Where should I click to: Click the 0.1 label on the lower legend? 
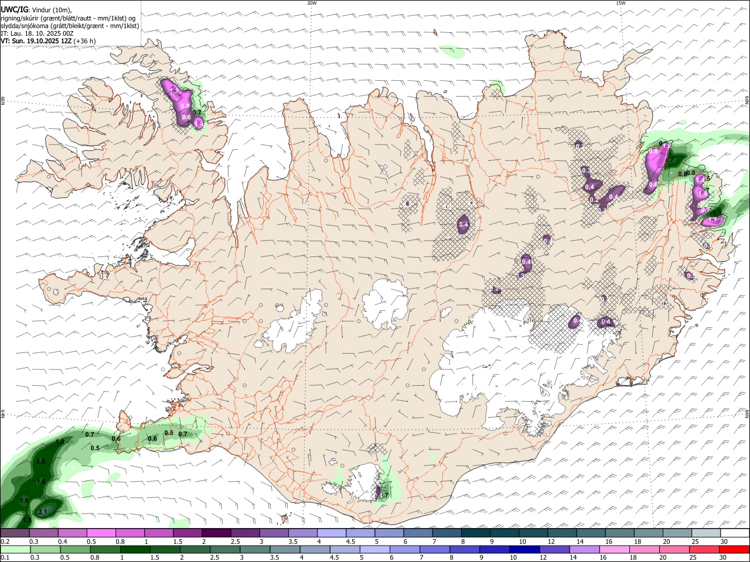pyautogui.click(x=5, y=558)
